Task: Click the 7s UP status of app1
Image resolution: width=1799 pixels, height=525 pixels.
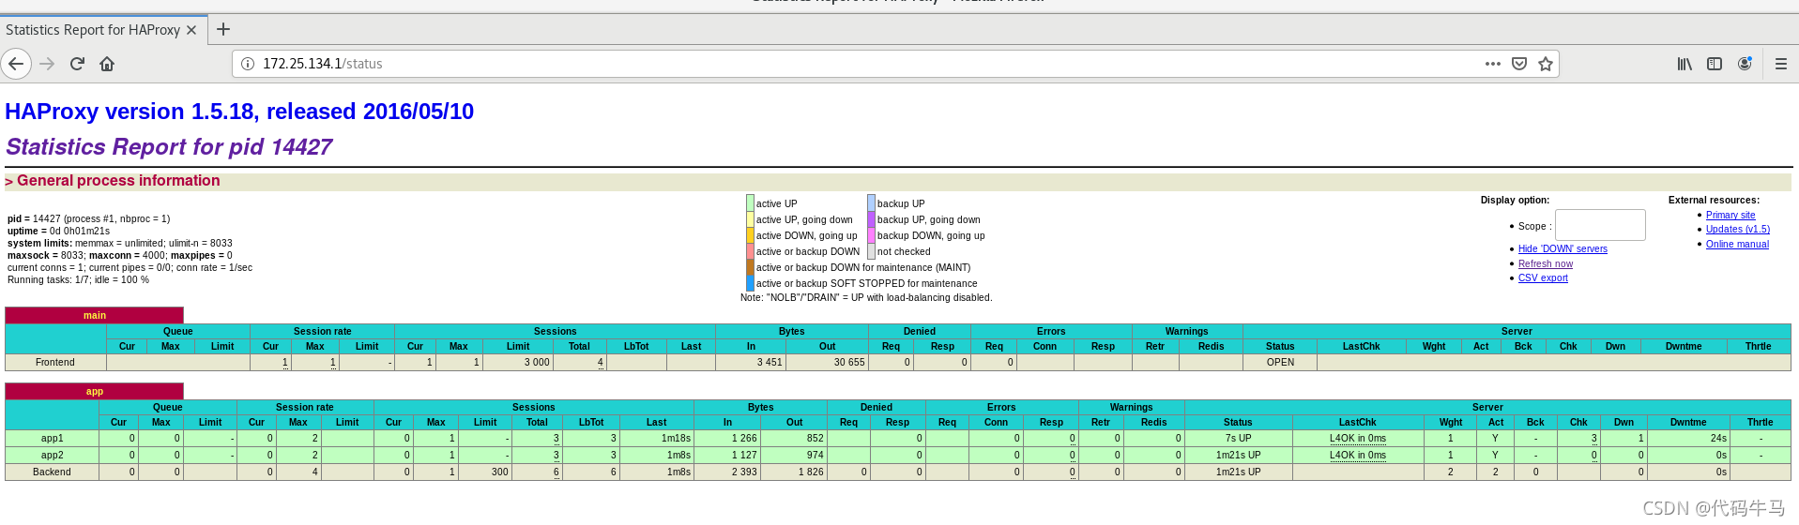Action: [x=1238, y=438]
